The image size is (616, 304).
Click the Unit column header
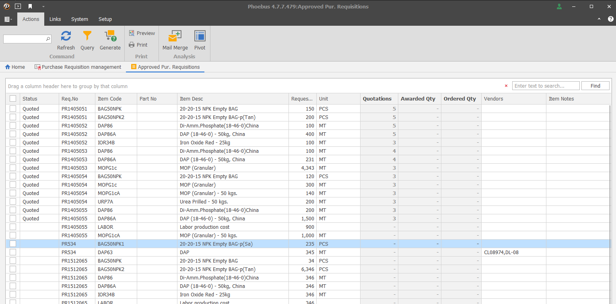(x=338, y=99)
